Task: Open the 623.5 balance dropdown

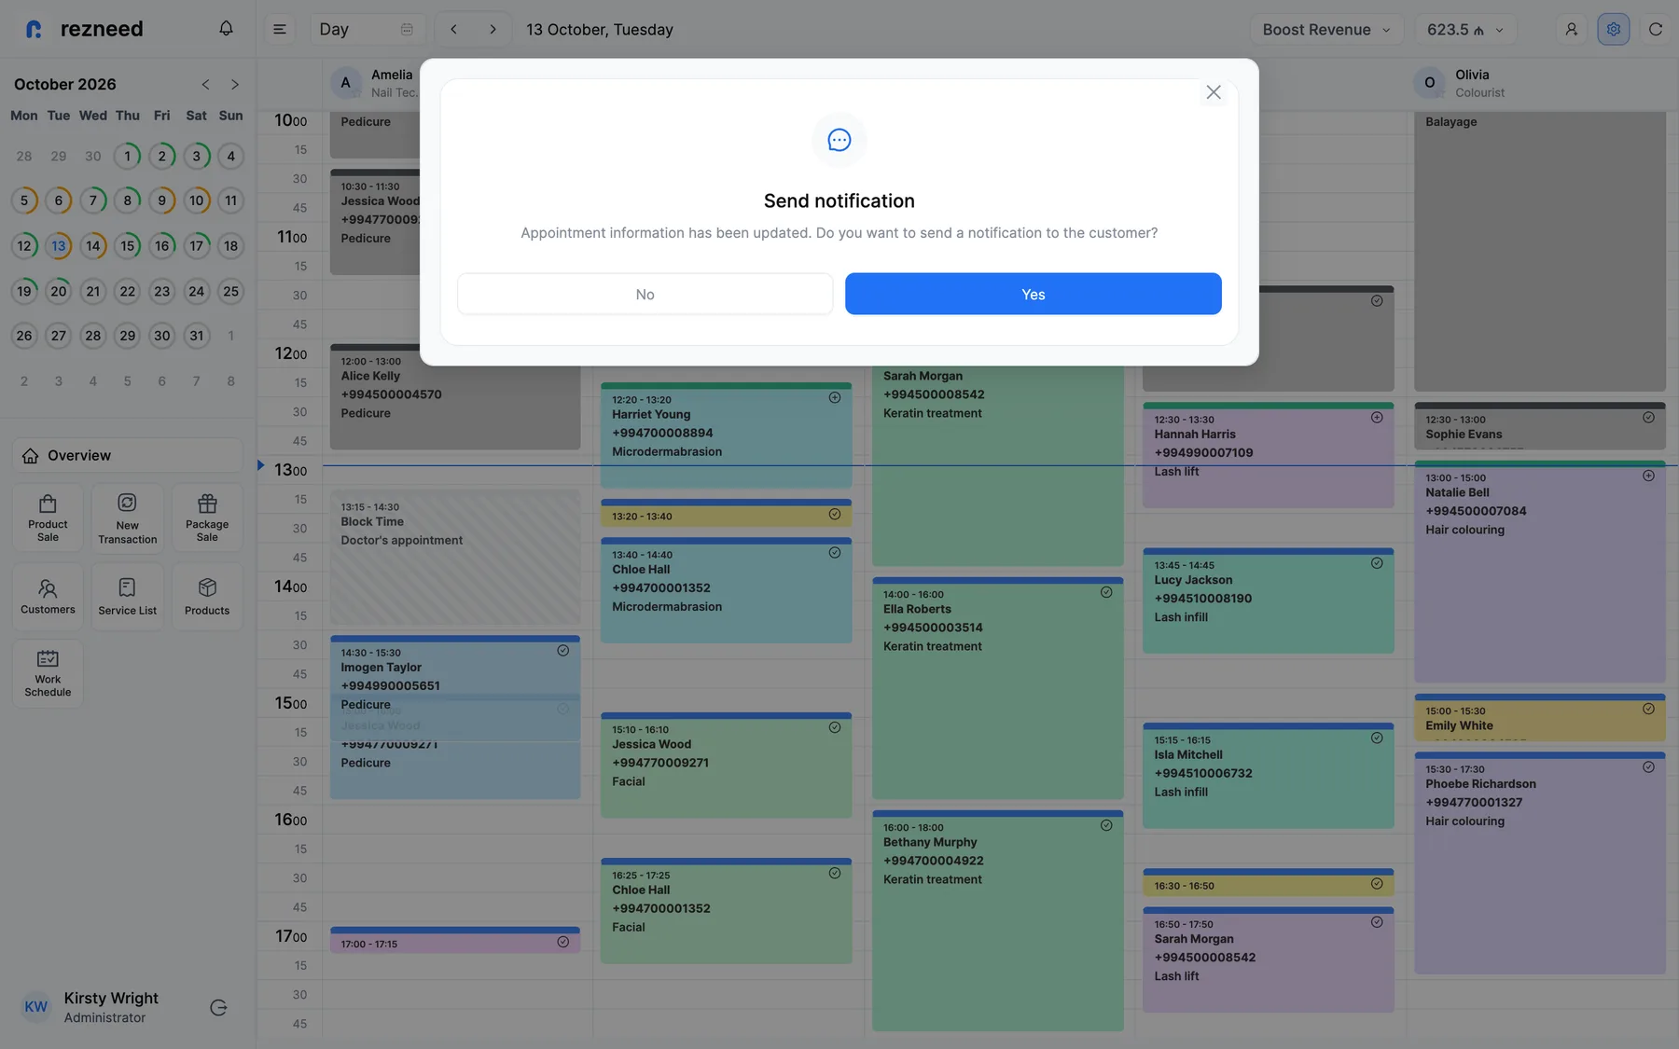Action: [x=1464, y=29]
